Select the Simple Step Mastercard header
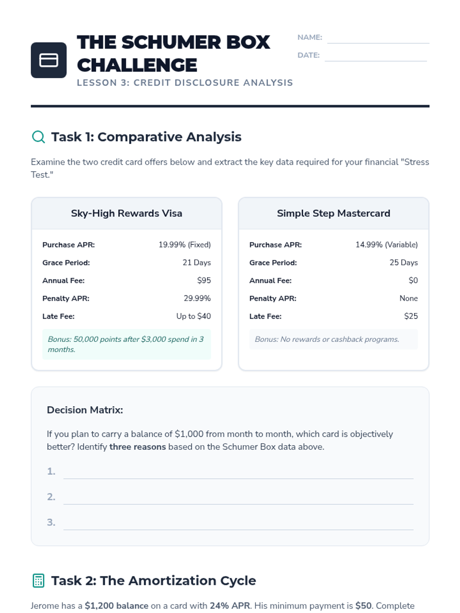This screenshot has height=613, width=460. [x=333, y=213]
